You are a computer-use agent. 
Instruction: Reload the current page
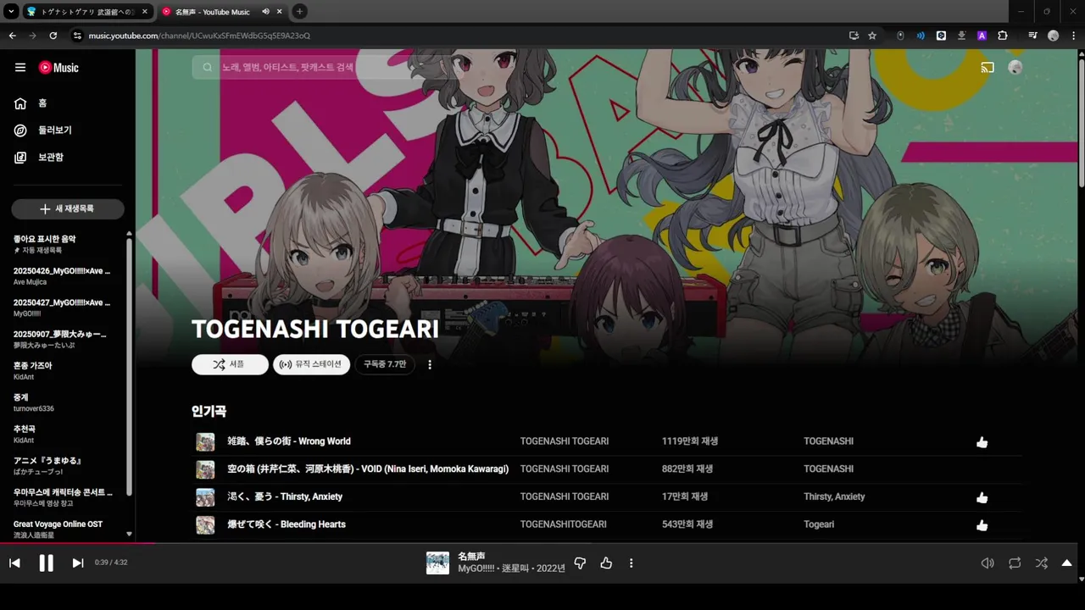pyautogui.click(x=53, y=36)
